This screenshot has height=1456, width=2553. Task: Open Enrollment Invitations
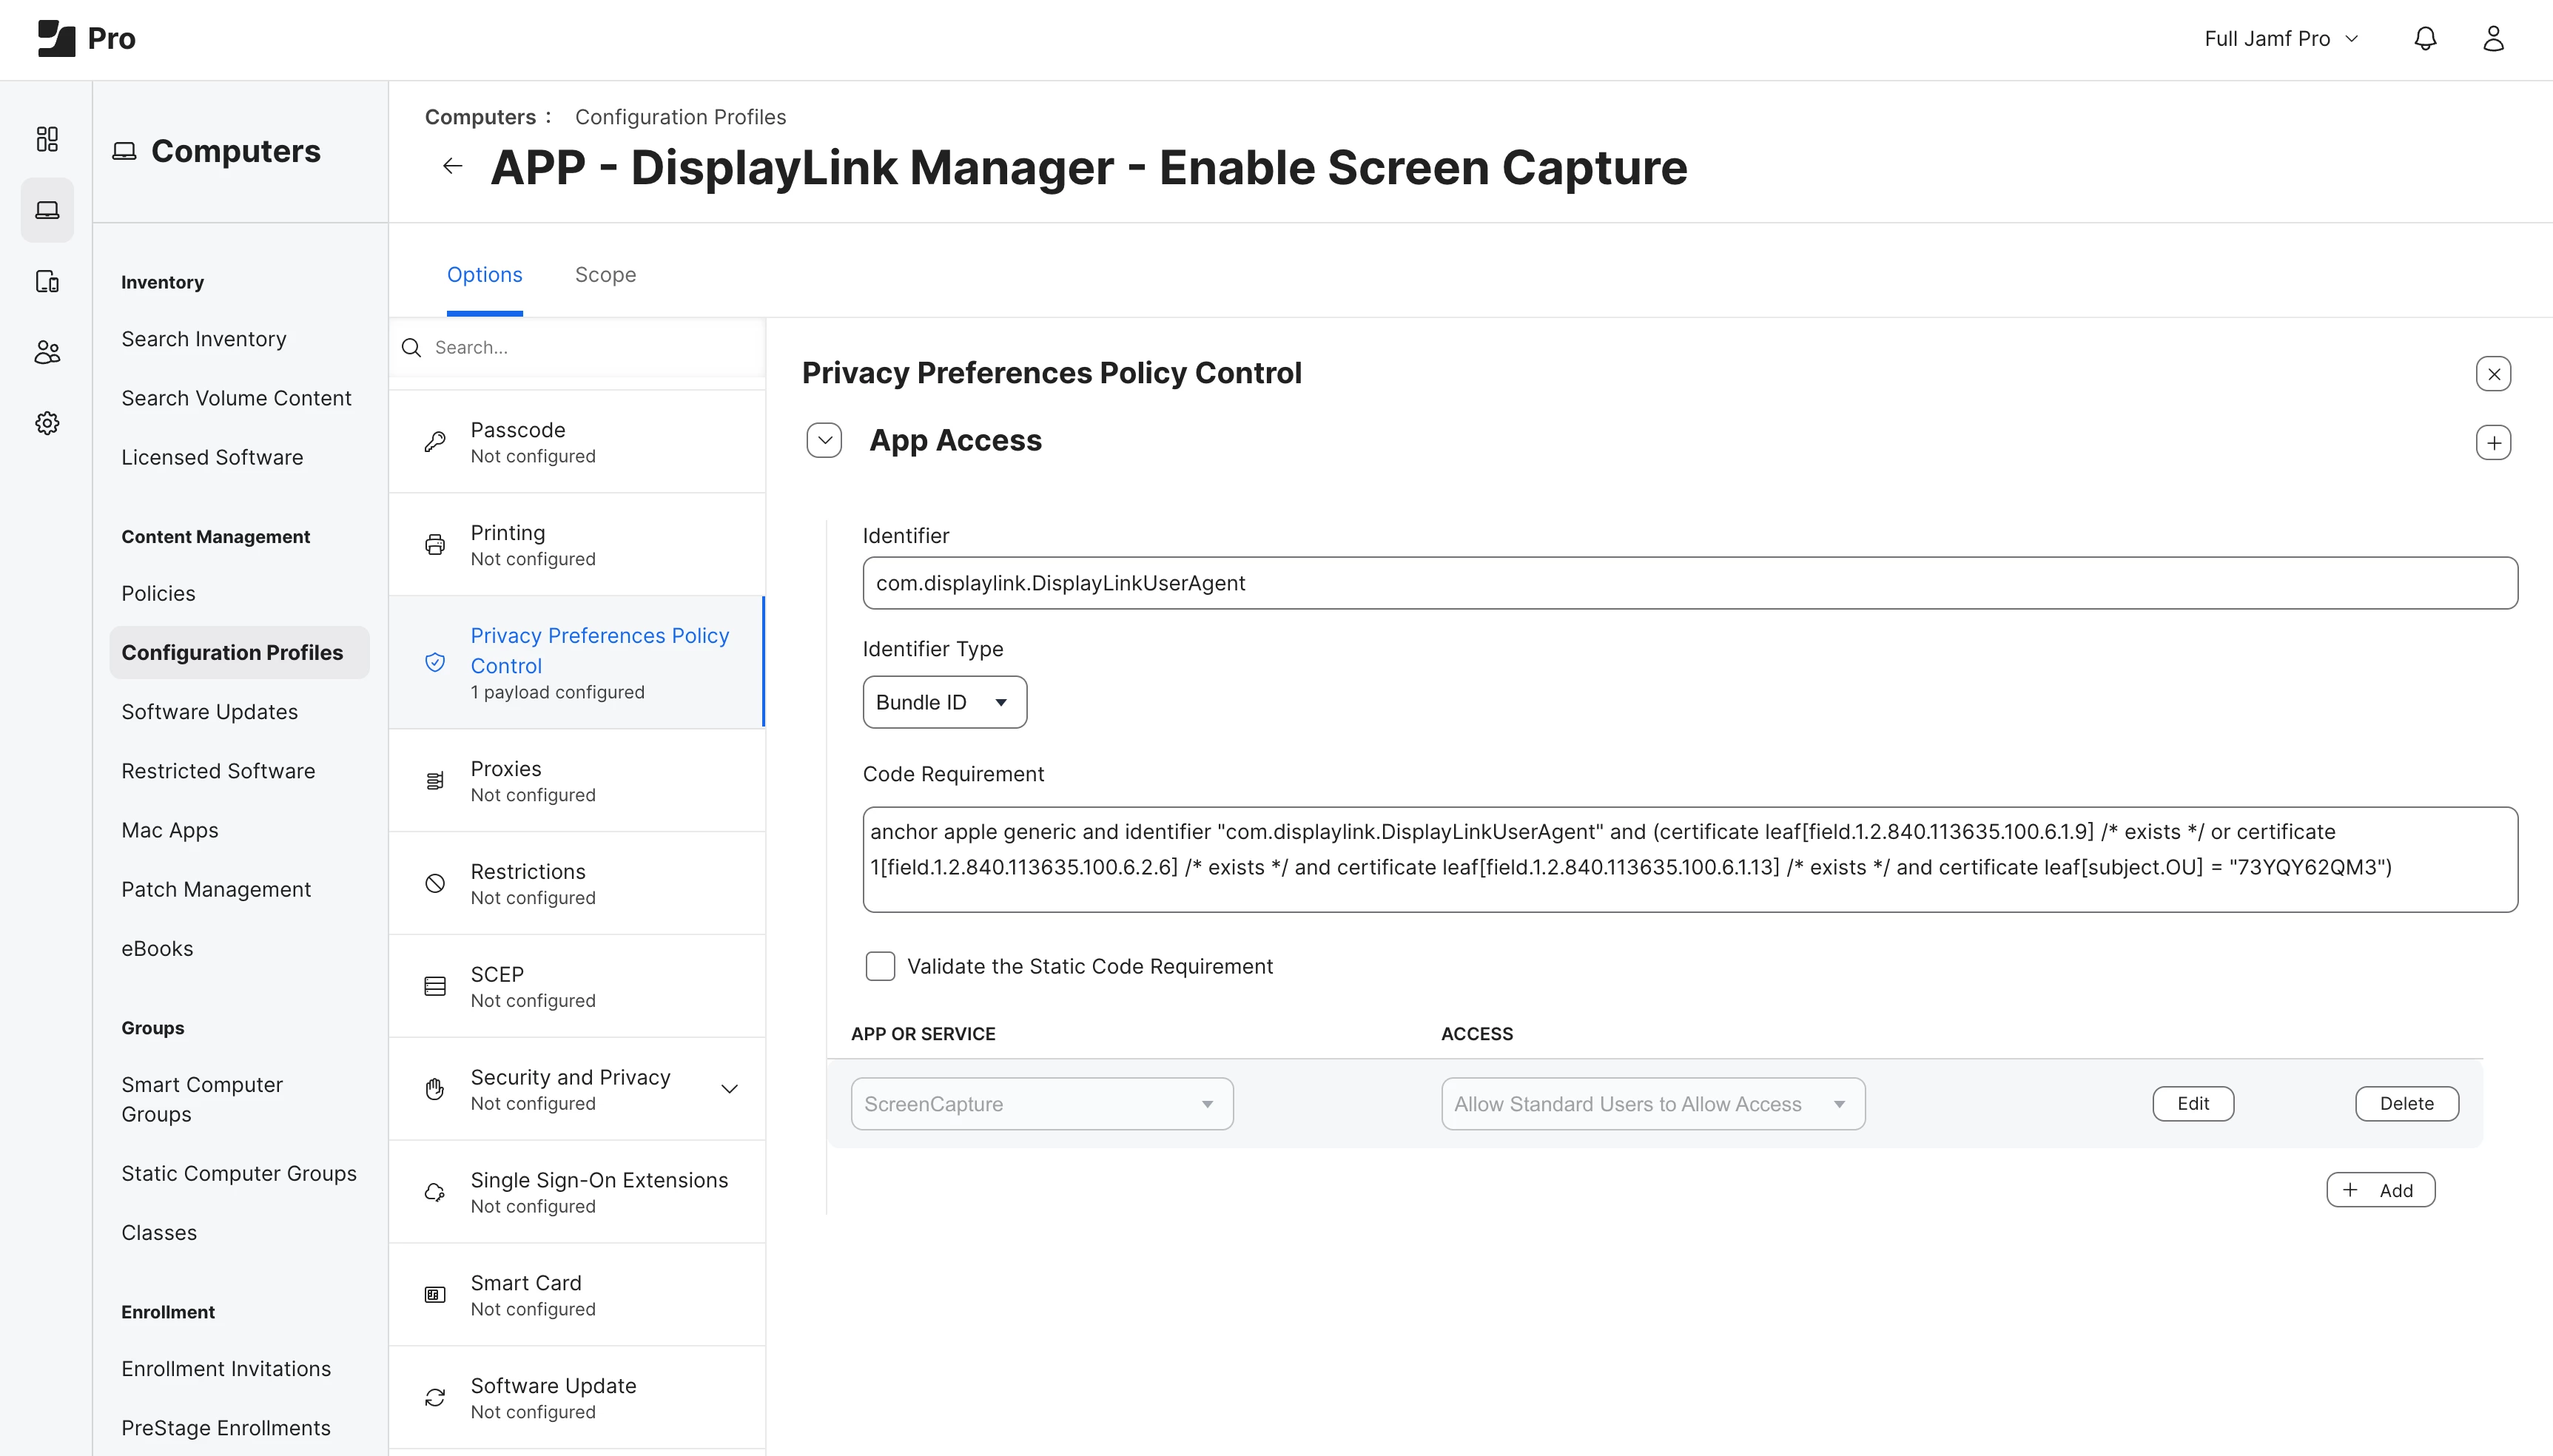click(226, 1369)
